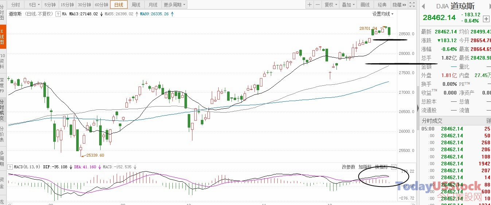Viewport: 491px width, 205px height.
Task: Select 日线 daily chart tab
Action: point(119,5)
